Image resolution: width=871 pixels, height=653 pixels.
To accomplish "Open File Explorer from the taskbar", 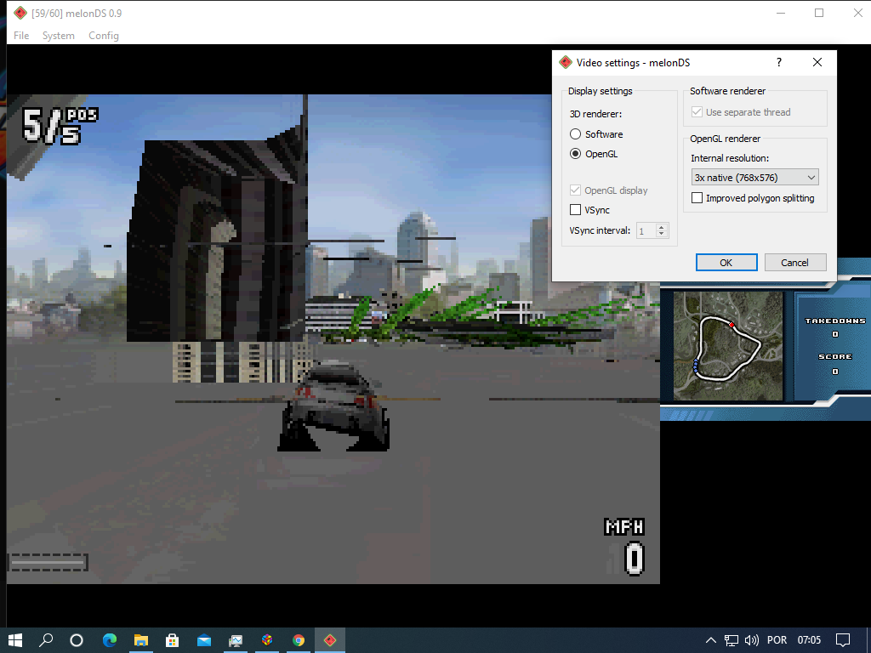I will coord(141,639).
